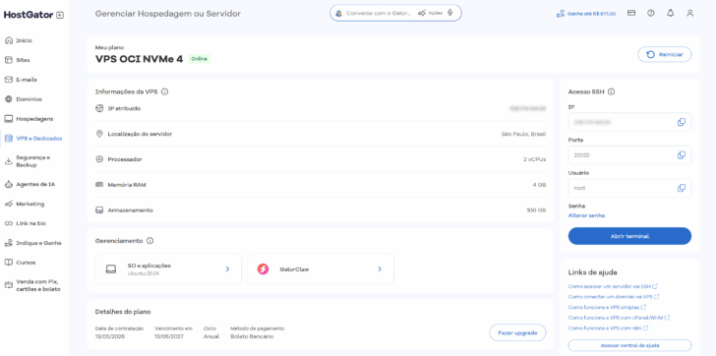
Task: Copy the SSH Usuário root value
Action: tap(682, 188)
